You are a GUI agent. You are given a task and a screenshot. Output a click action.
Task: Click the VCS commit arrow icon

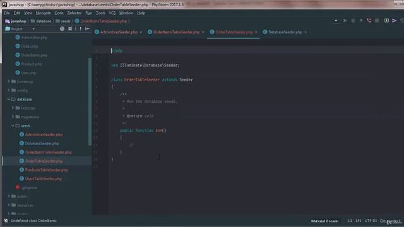pyautogui.click(x=394, y=21)
